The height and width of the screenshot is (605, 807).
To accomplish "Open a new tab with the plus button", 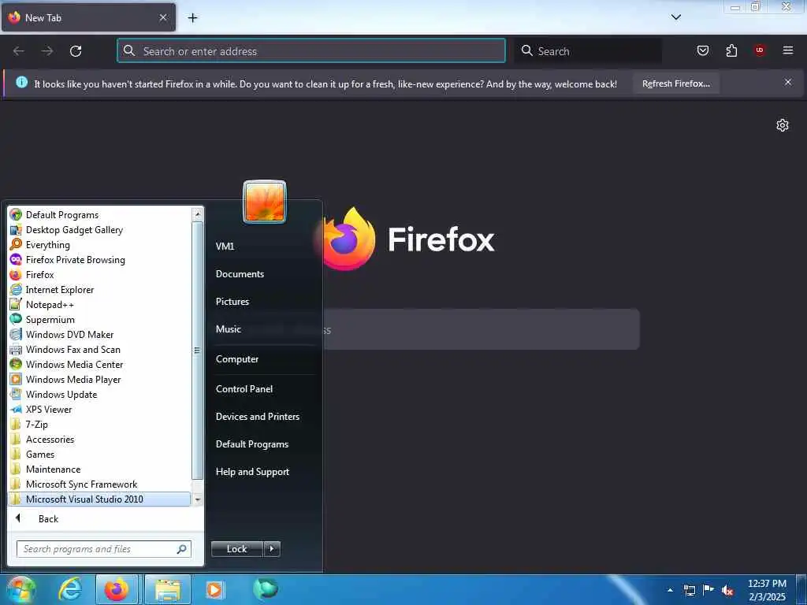I will (x=192, y=18).
